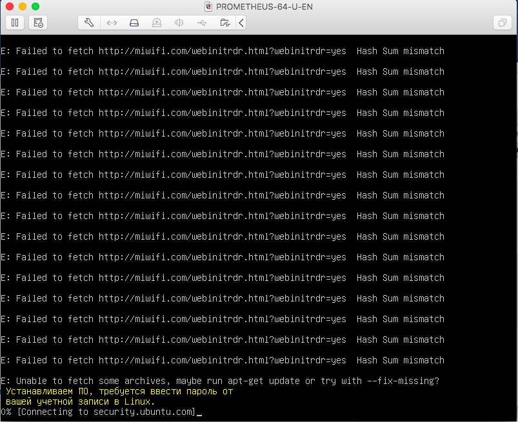This screenshot has height=422, width=518.
Task: Collapse the device toolbar chevron
Action: pos(241,23)
